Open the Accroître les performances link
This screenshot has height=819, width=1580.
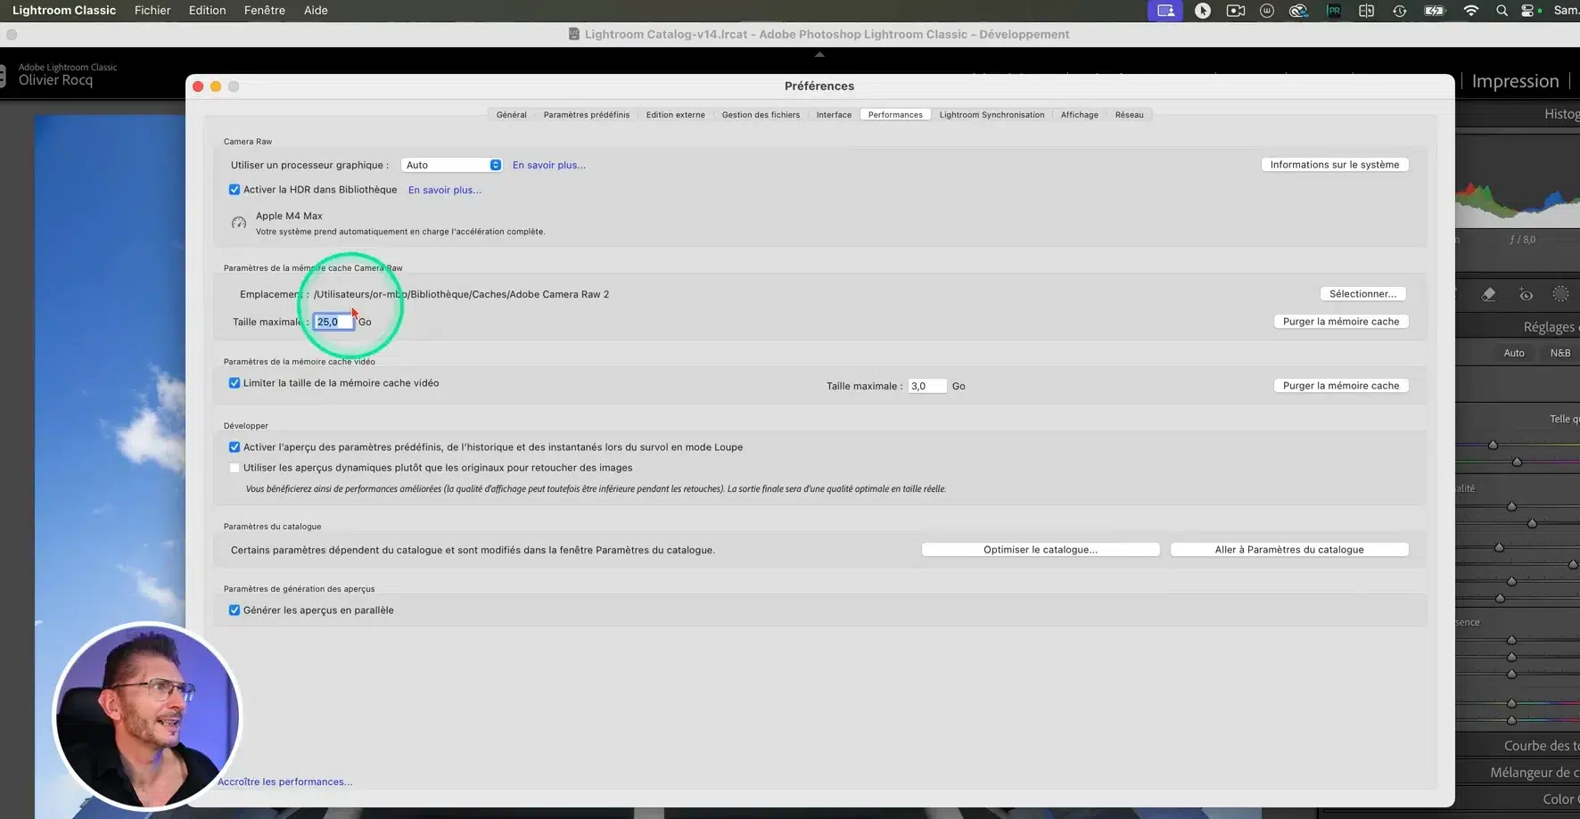pos(284,782)
